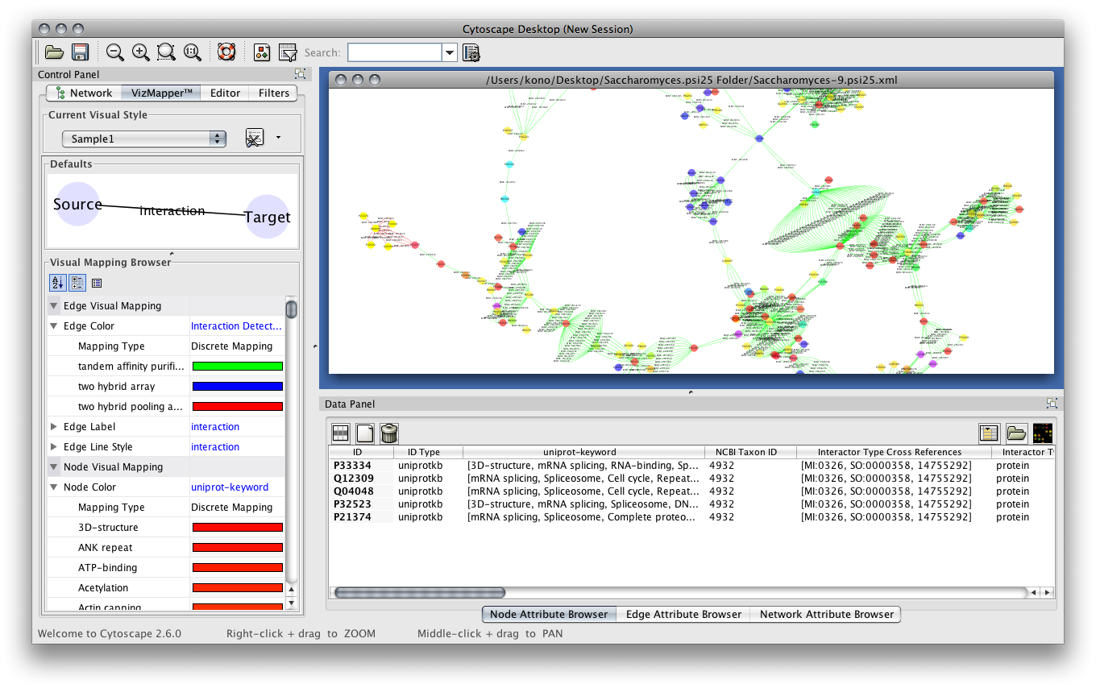Toggle the categorized view button in Mapping Browser
This screenshot has height=688, width=1096.
pos(77,283)
